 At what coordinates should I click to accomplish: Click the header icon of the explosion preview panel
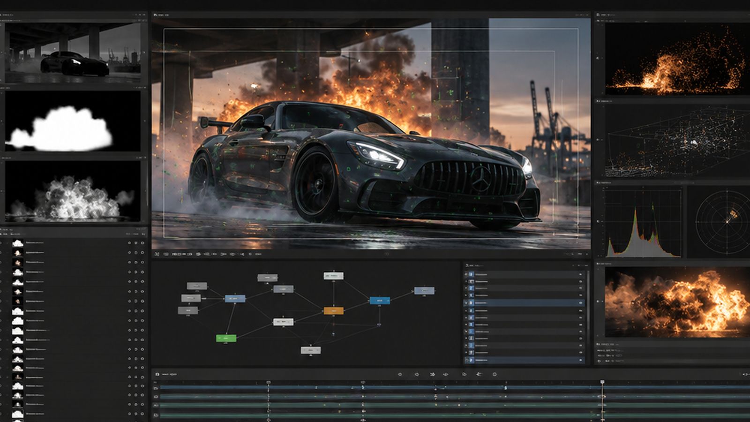click(598, 264)
